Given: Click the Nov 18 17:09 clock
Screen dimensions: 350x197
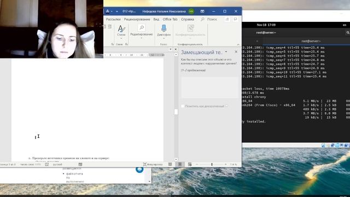Looking at the screenshot, I should (x=266, y=25).
